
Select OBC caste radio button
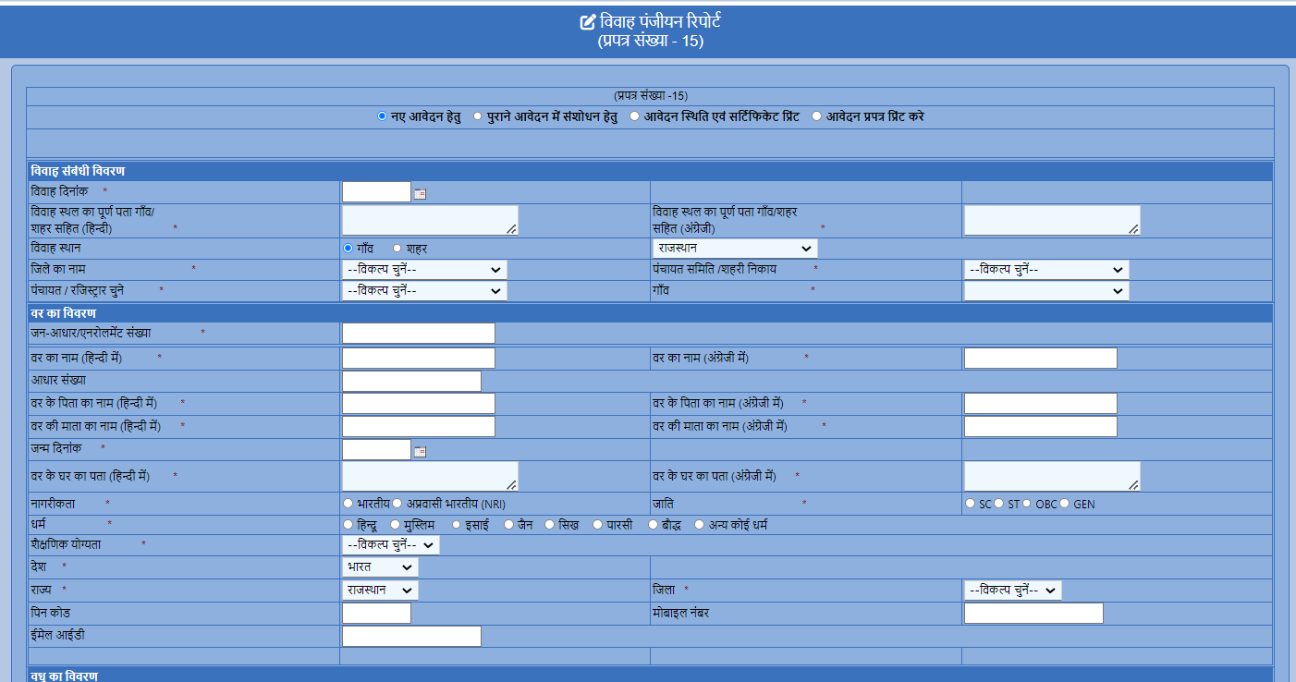tap(1027, 504)
